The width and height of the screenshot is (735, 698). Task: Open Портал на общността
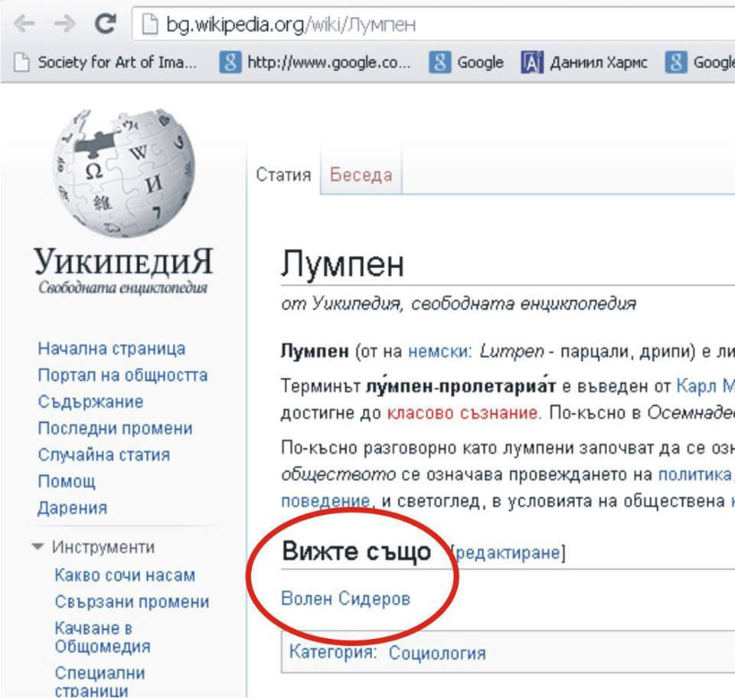click(122, 375)
